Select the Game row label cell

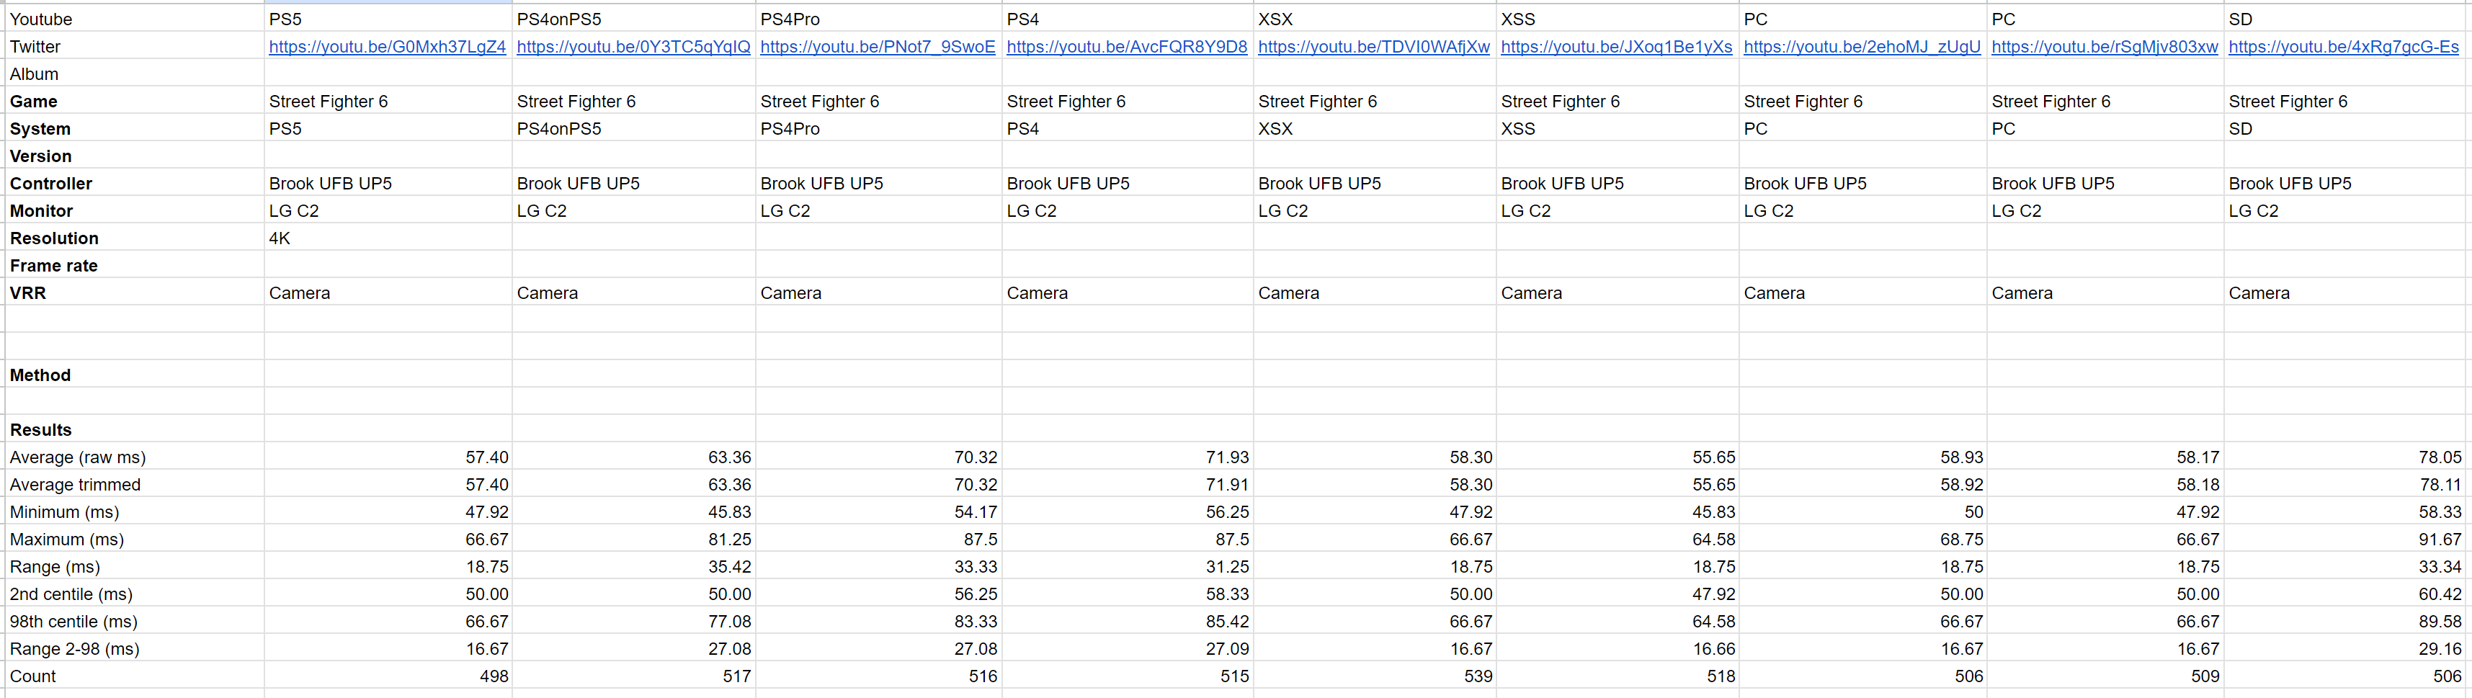coord(134,101)
